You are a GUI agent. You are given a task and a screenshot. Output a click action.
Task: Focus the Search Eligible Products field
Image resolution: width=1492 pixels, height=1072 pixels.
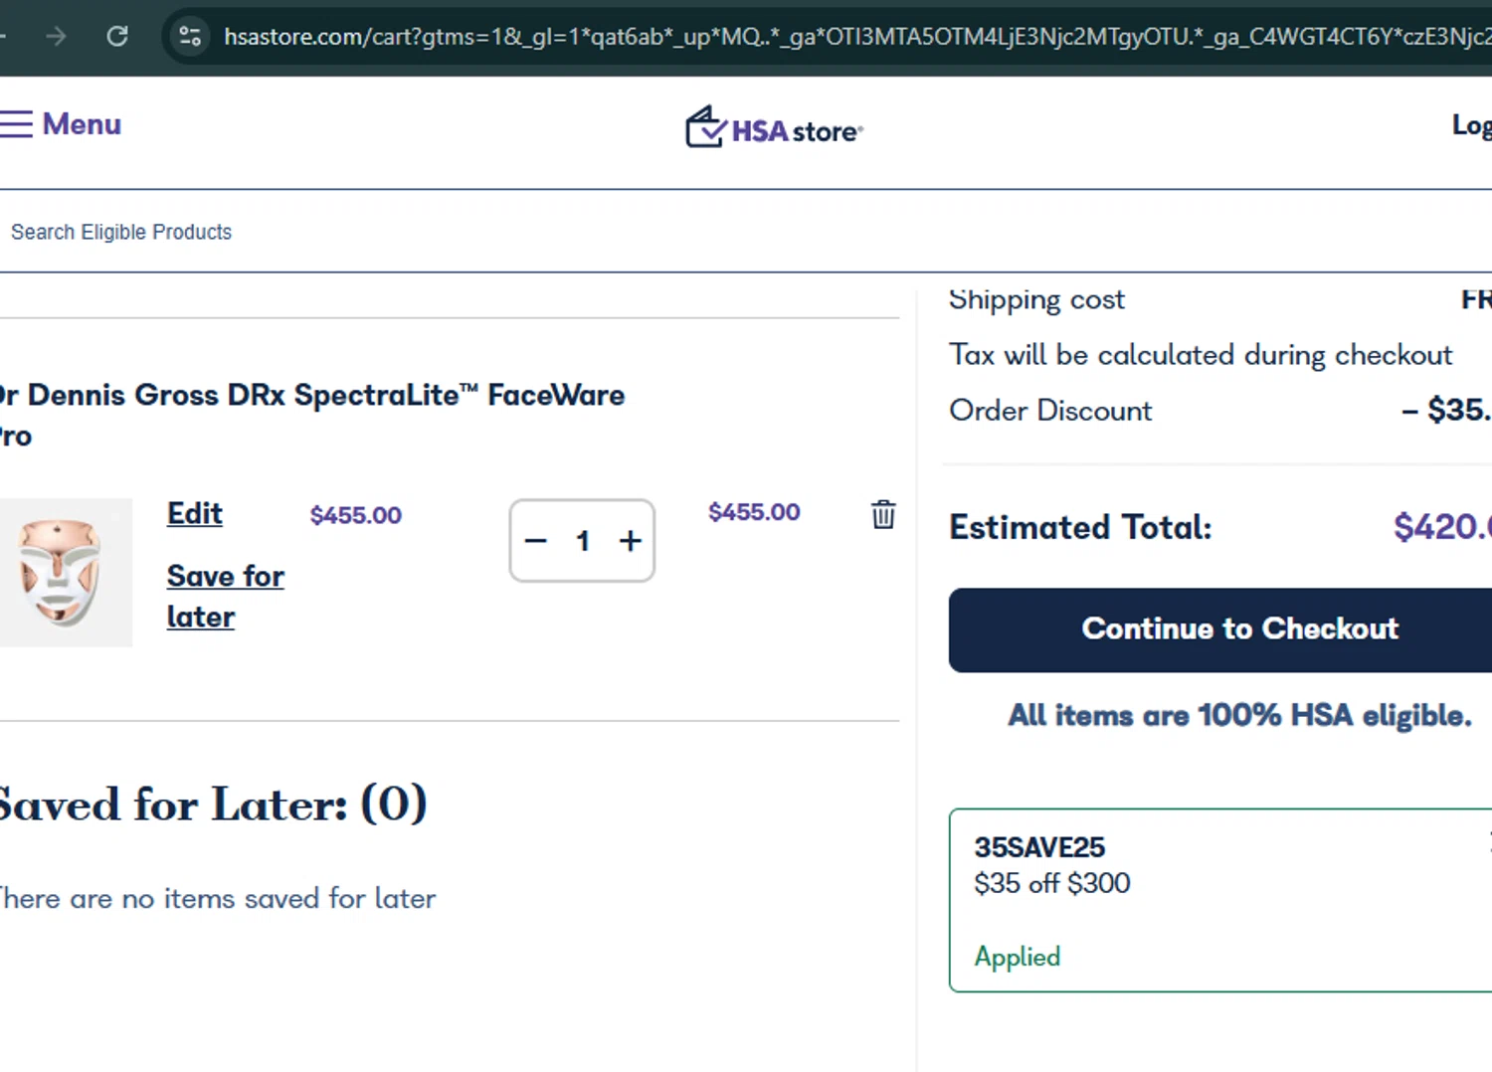398,232
